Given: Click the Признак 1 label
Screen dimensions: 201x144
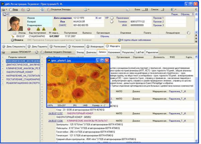Looking at the screenshot, I should tap(158, 18).
